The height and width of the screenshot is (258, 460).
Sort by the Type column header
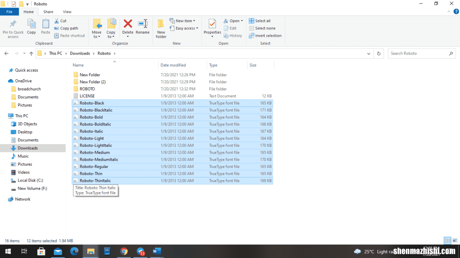(227, 65)
